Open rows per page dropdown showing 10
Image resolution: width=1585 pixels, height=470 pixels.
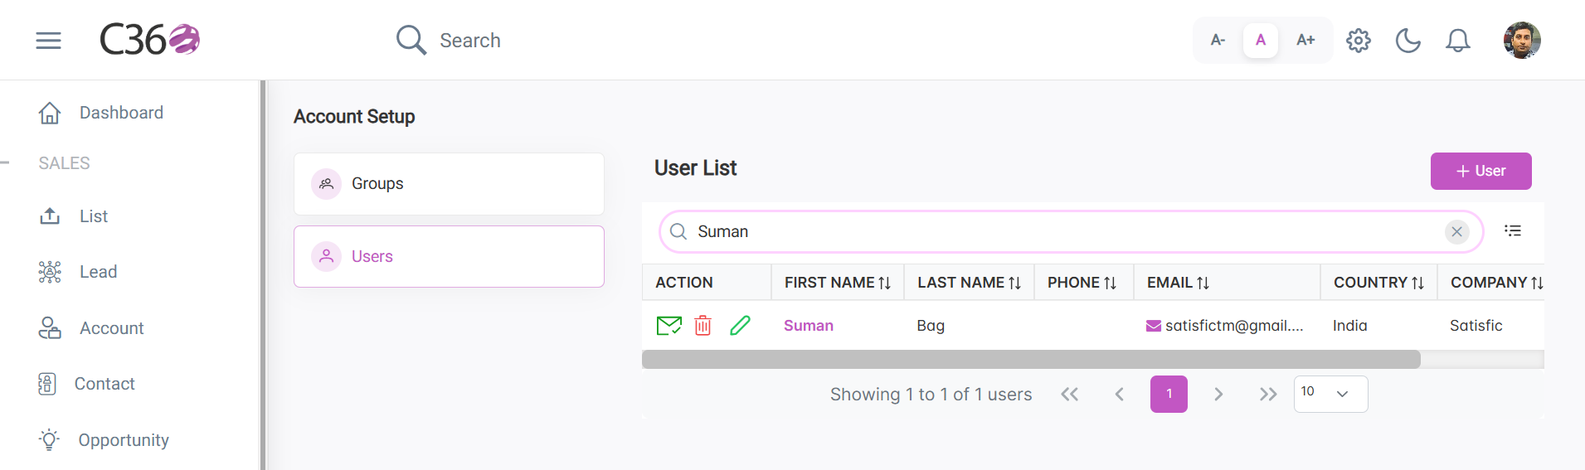tap(1330, 394)
